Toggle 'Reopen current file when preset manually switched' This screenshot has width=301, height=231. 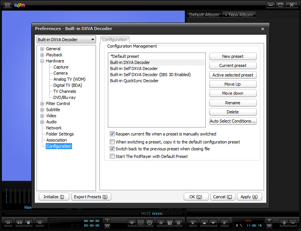click(x=112, y=134)
